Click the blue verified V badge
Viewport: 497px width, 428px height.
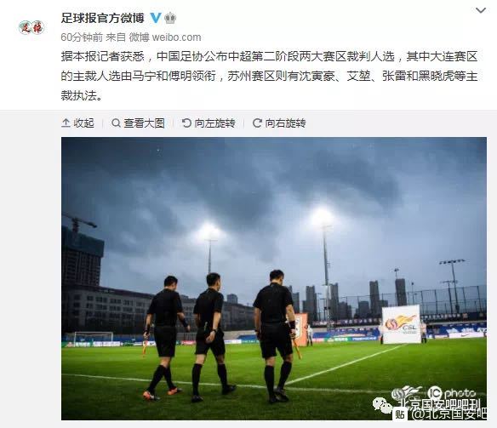[156, 18]
